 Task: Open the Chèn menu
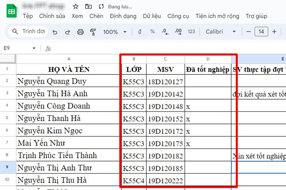click(96, 16)
